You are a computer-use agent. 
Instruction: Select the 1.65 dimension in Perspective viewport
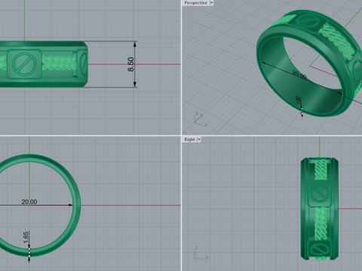click(299, 100)
